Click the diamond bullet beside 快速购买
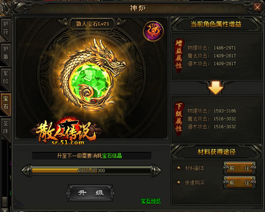265x212 pixels. 179,182
